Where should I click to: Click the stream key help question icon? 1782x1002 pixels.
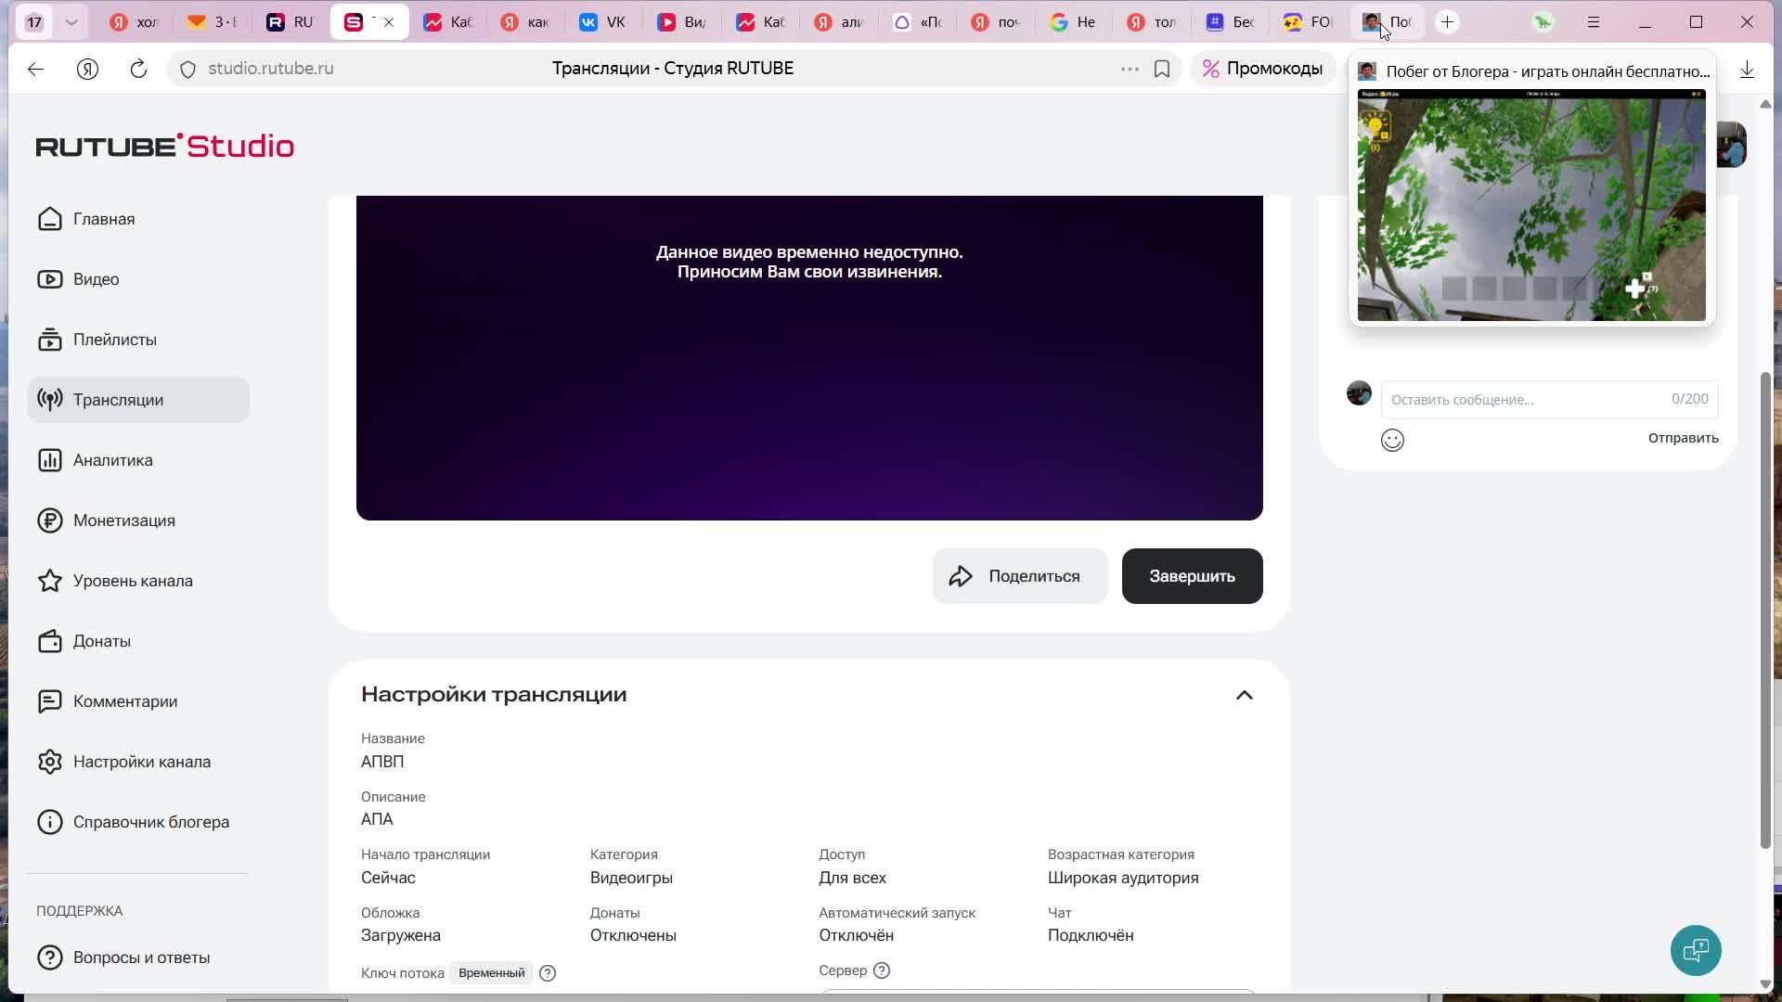pos(548,973)
